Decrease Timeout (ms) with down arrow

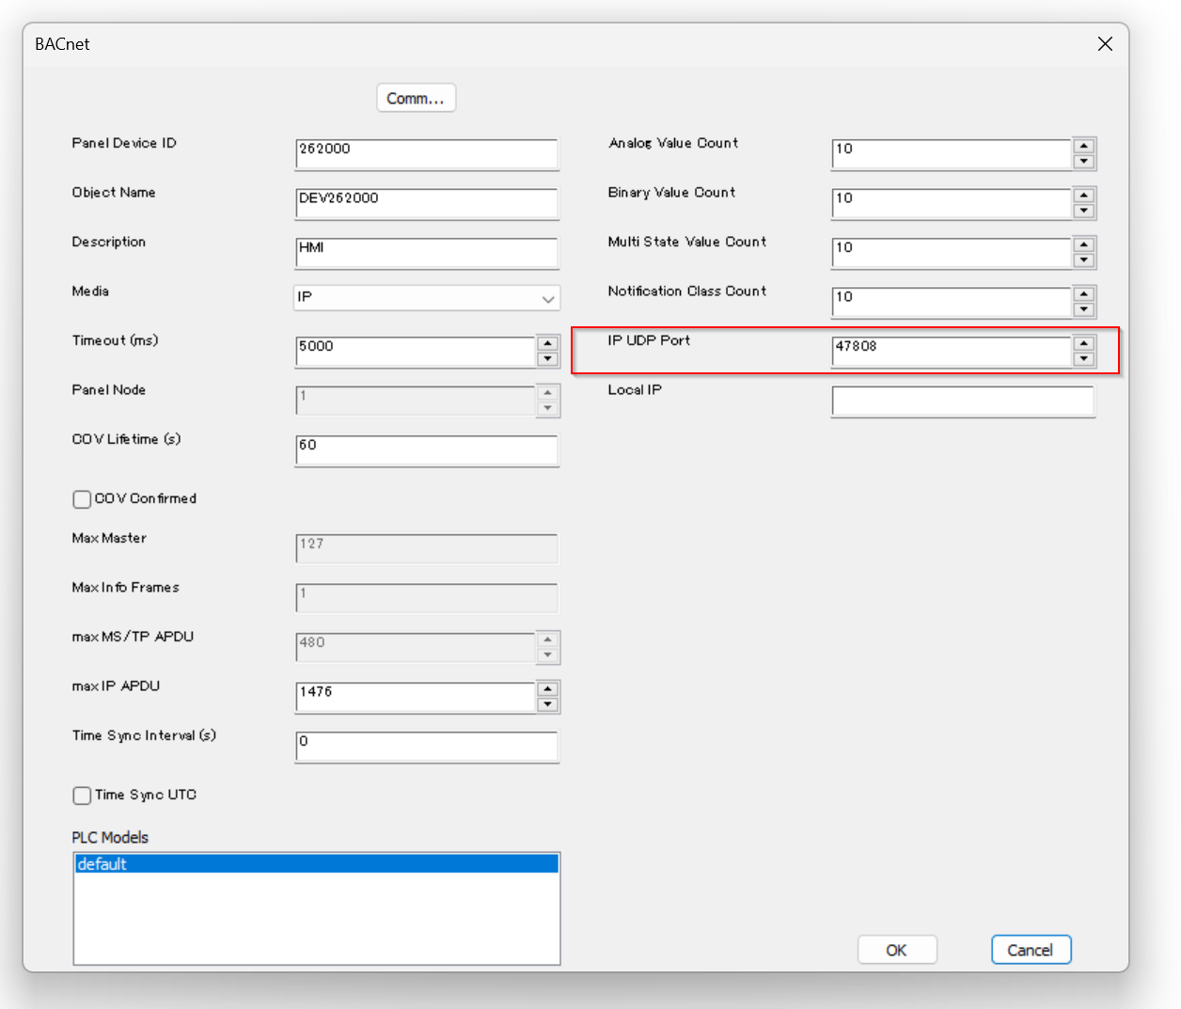click(x=548, y=359)
